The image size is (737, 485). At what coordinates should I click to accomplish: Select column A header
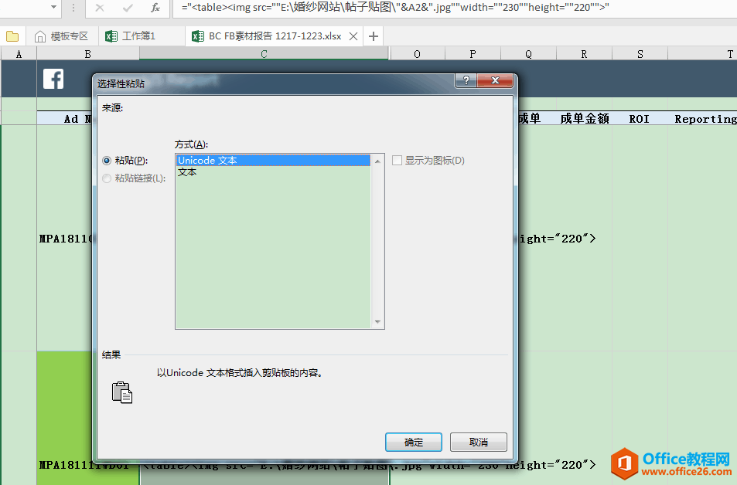pyautogui.click(x=19, y=54)
